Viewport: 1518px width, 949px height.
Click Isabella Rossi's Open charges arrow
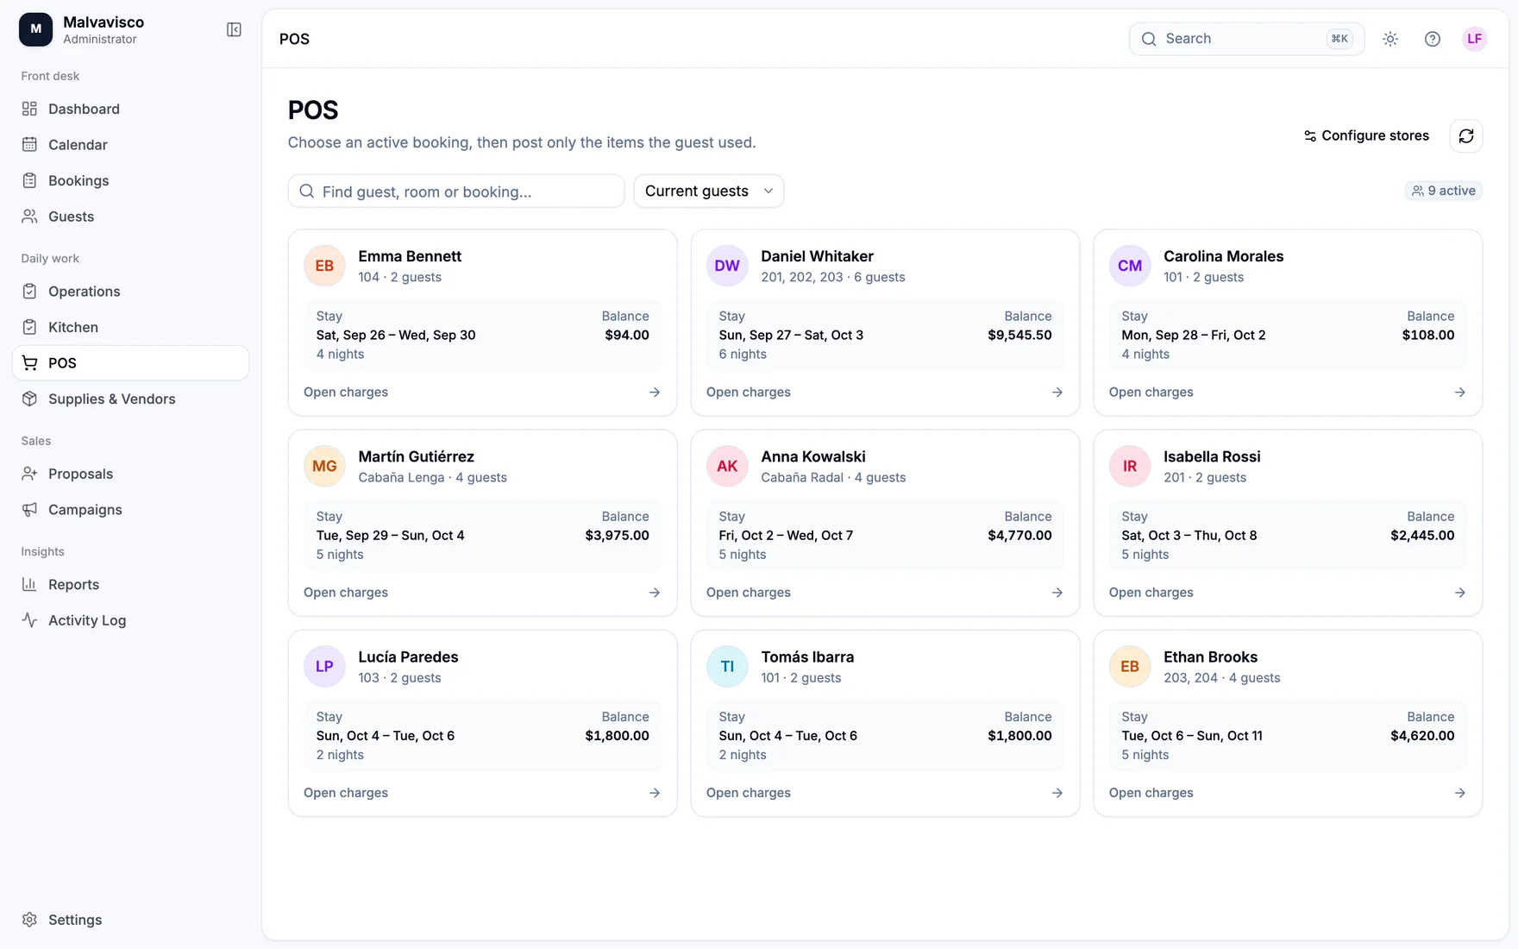click(x=1460, y=593)
